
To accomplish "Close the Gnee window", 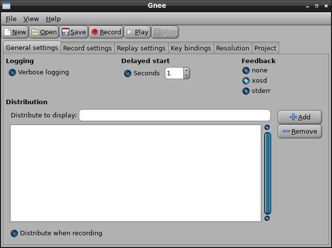I will [326, 6].
